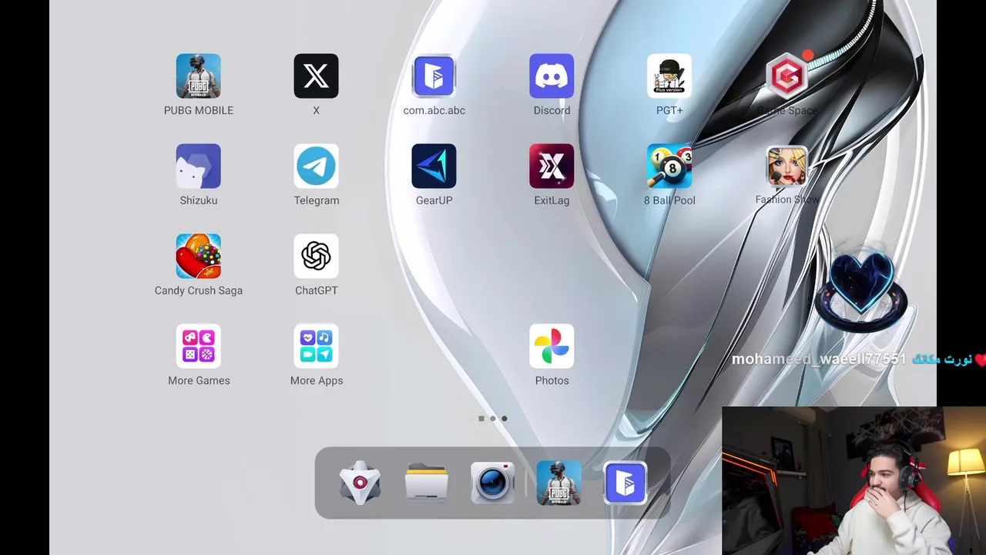
Task: Open 8 Ball Pool
Action: 669,166
